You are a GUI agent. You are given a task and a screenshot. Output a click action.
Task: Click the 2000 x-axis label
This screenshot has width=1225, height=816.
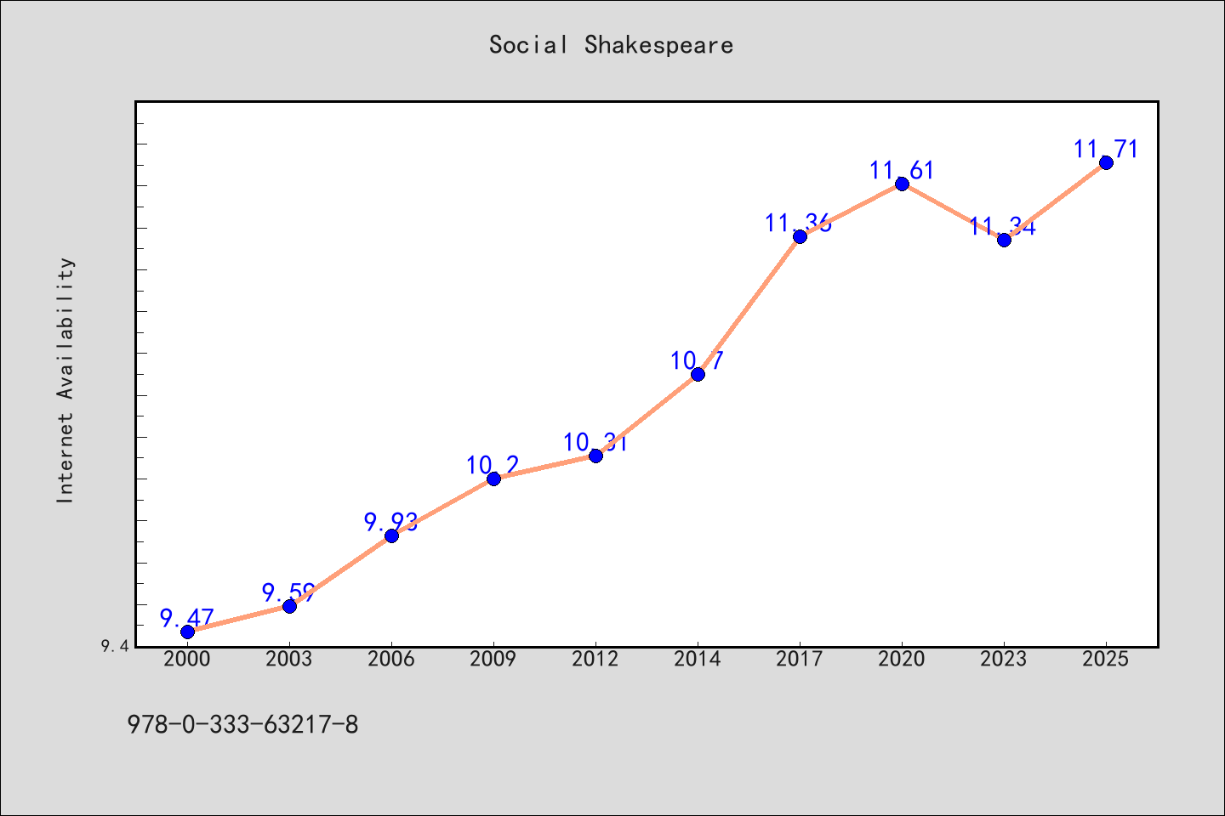point(187,660)
